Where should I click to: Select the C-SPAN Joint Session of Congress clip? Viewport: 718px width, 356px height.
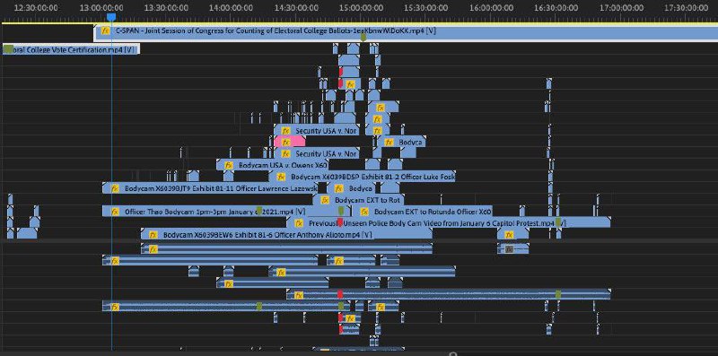(x=406, y=33)
